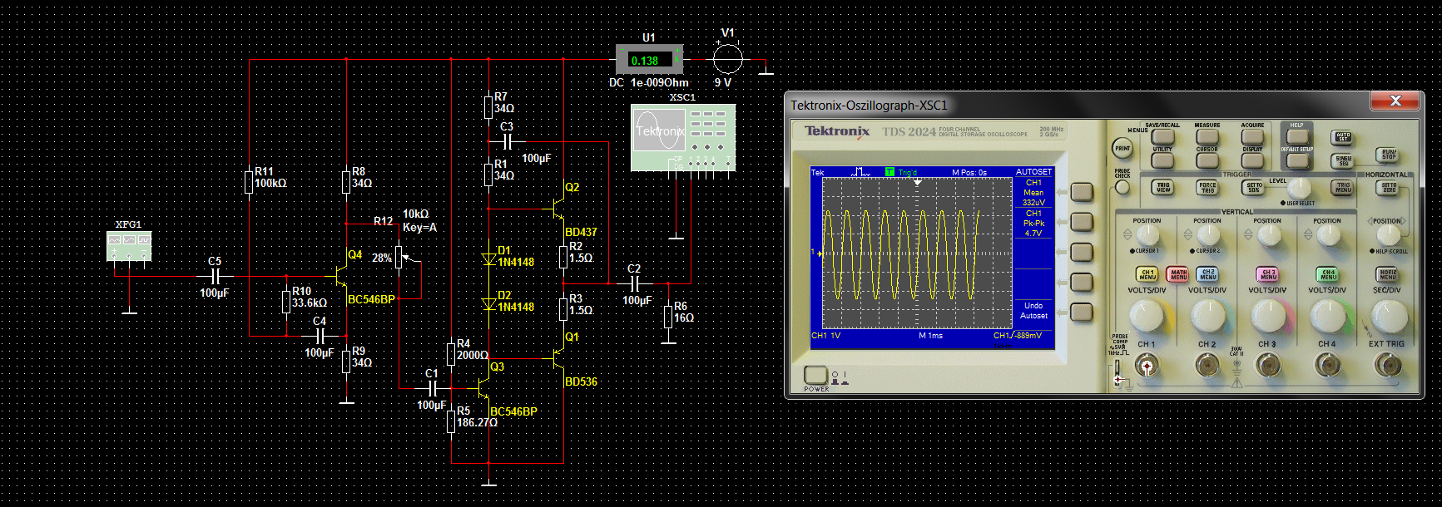The width and height of the screenshot is (1442, 507).
Task: Toggle channel 1 with CH 1 MENU button
Action: pyautogui.click(x=1147, y=274)
